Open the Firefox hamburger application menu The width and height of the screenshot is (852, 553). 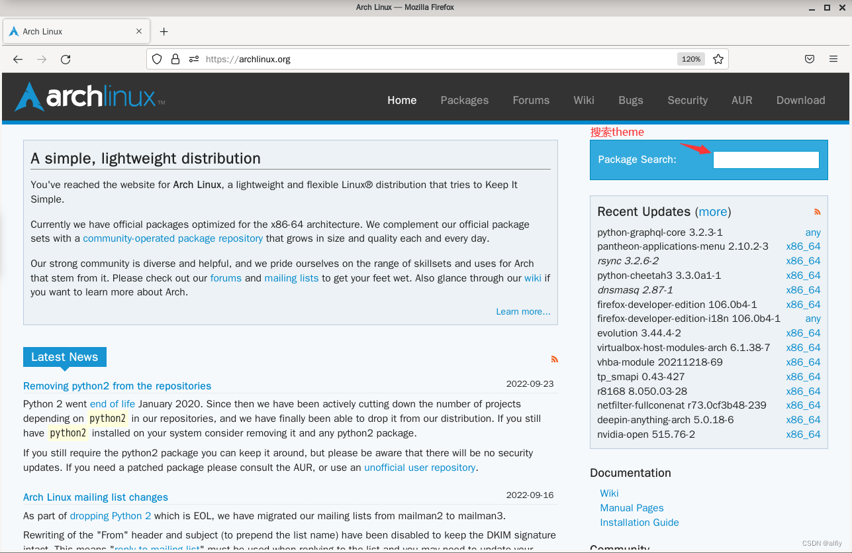click(833, 59)
